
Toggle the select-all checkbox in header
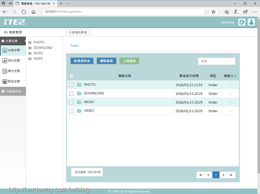(x=71, y=76)
